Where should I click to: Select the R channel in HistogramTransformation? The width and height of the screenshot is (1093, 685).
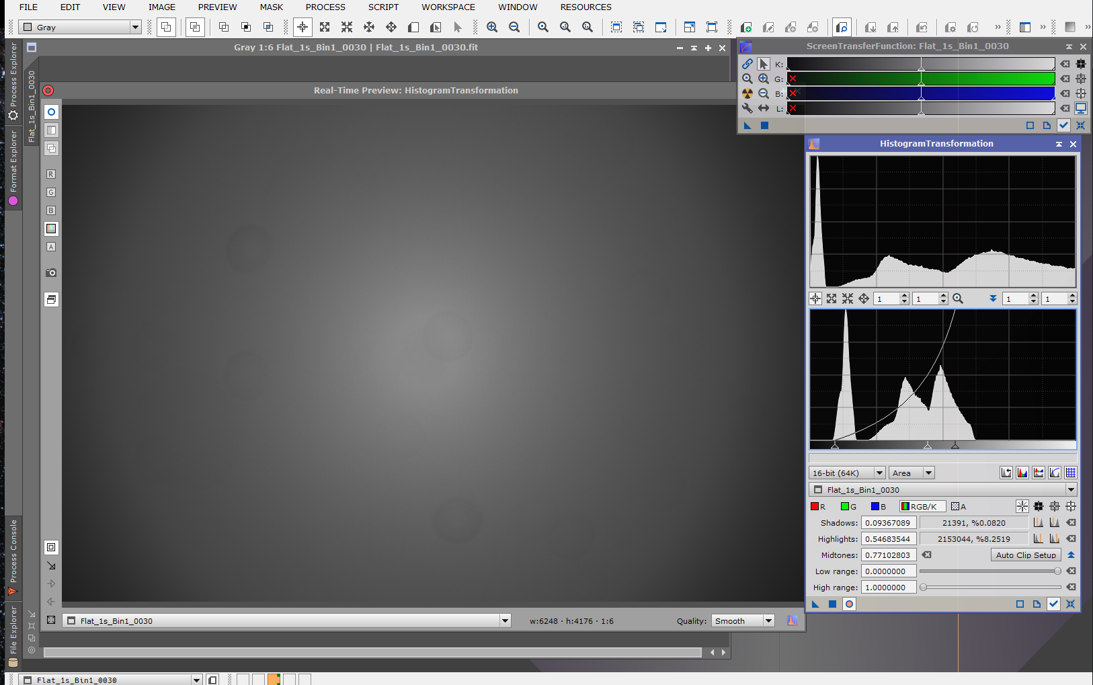tap(818, 506)
